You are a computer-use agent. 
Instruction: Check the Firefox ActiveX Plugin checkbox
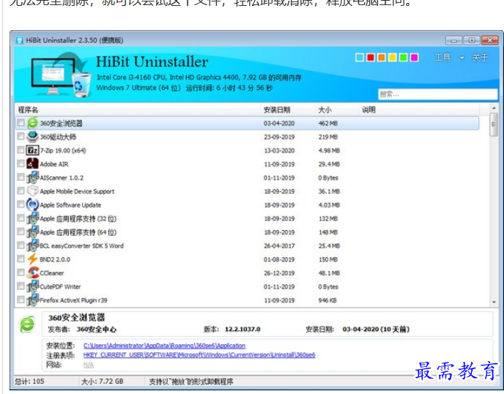coord(21,300)
